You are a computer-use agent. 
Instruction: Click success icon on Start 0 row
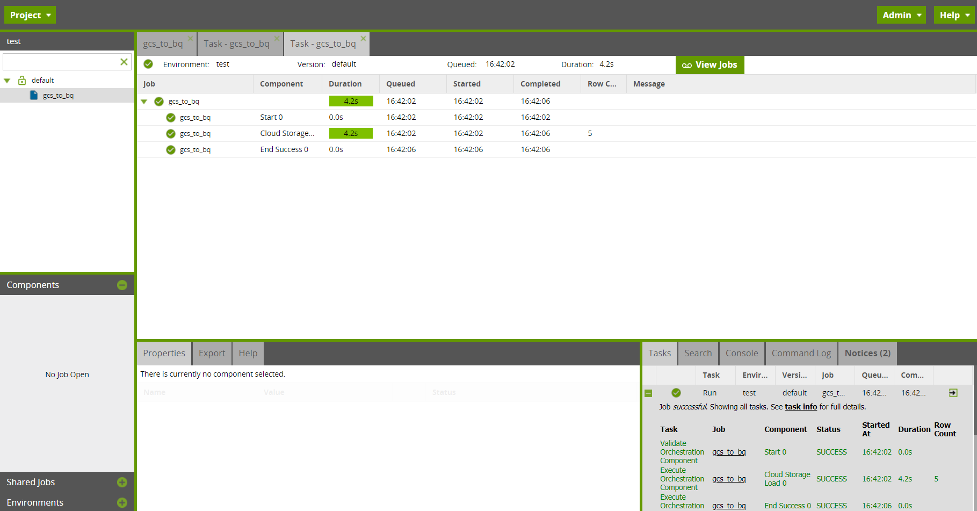pyautogui.click(x=171, y=117)
